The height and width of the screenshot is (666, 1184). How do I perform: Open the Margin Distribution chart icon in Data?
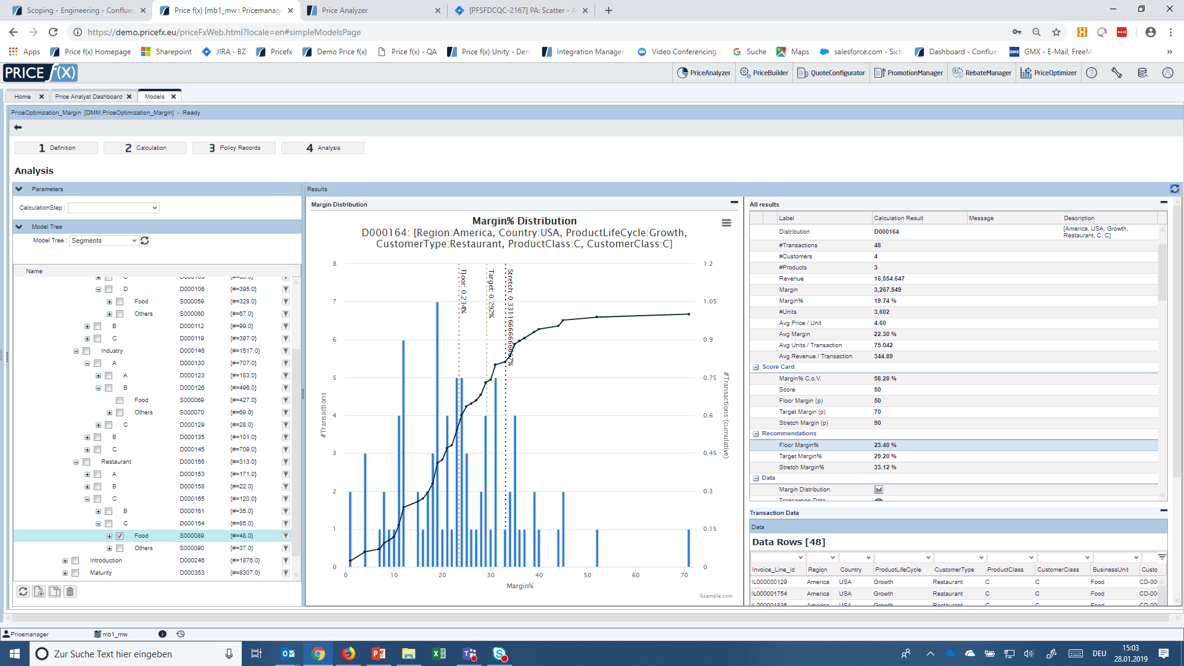click(x=878, y=490)
